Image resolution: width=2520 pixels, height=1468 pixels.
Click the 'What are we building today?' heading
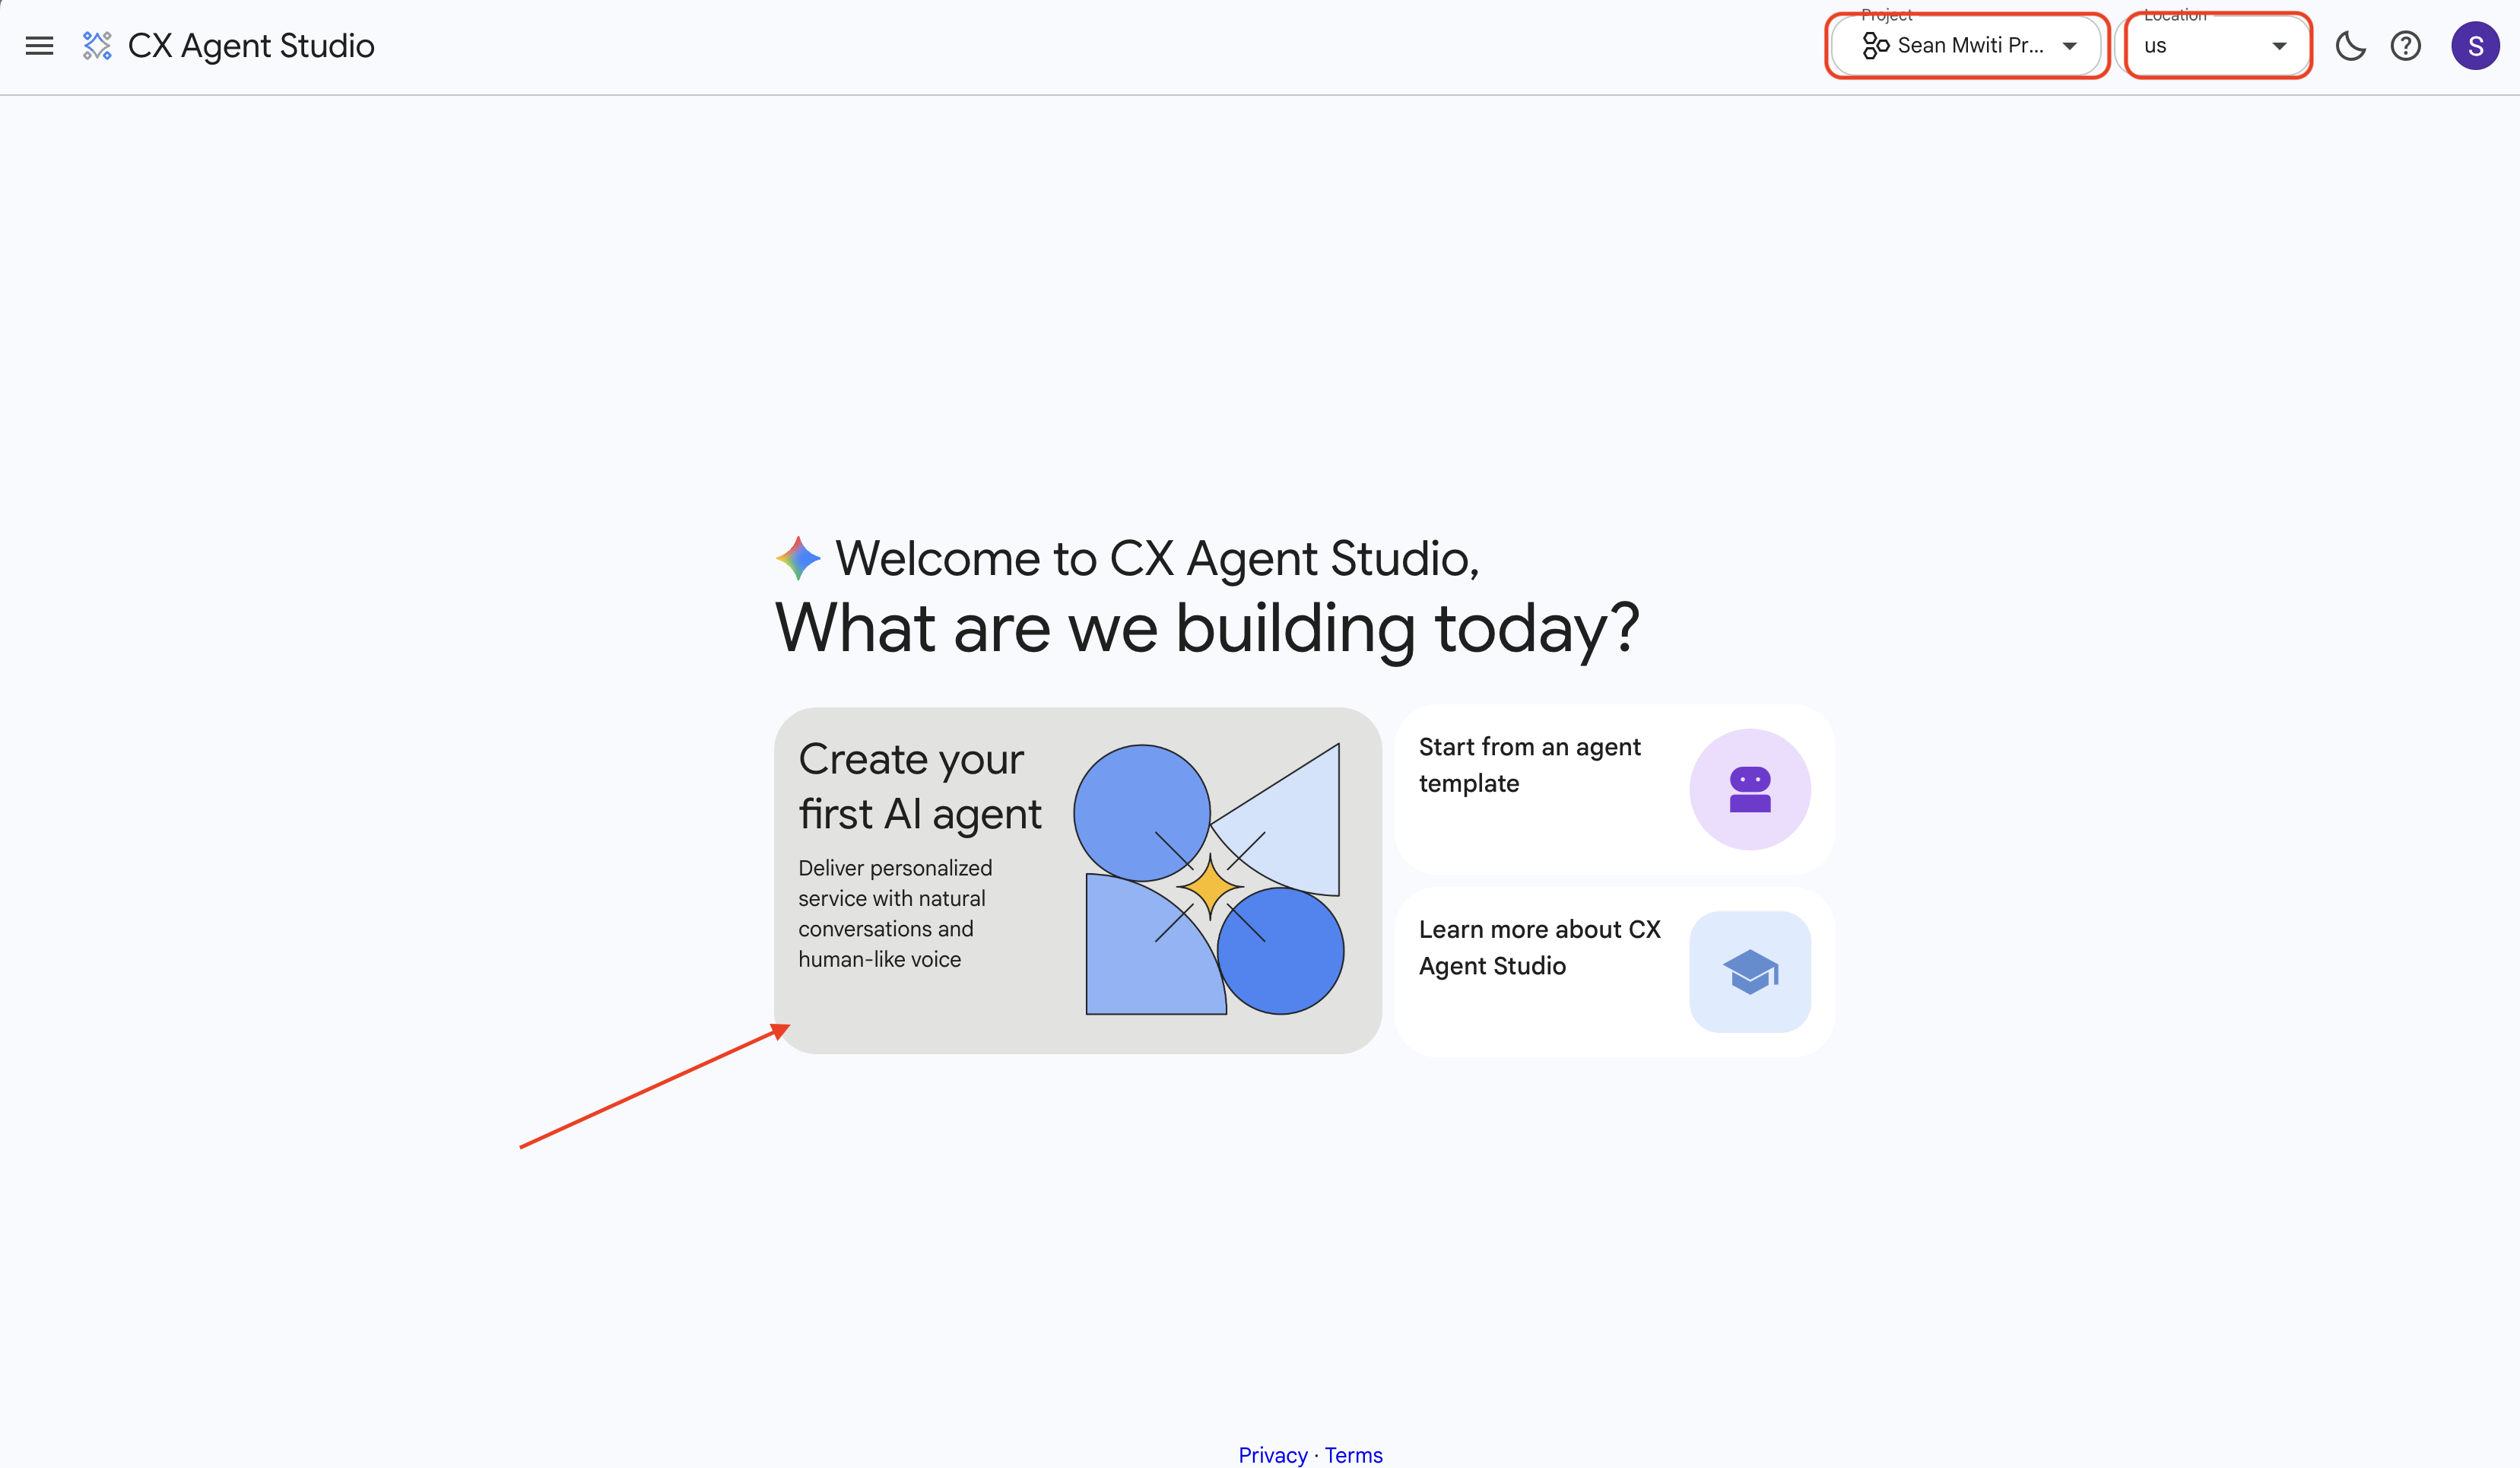click(1207, 629)
